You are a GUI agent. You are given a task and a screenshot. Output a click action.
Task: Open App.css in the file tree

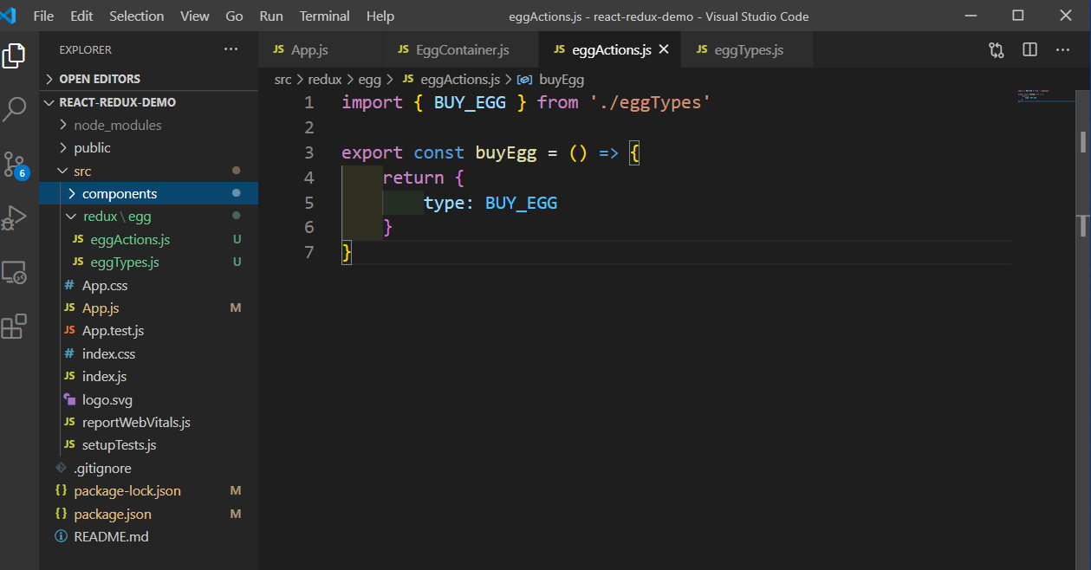[x=149, y=285]
